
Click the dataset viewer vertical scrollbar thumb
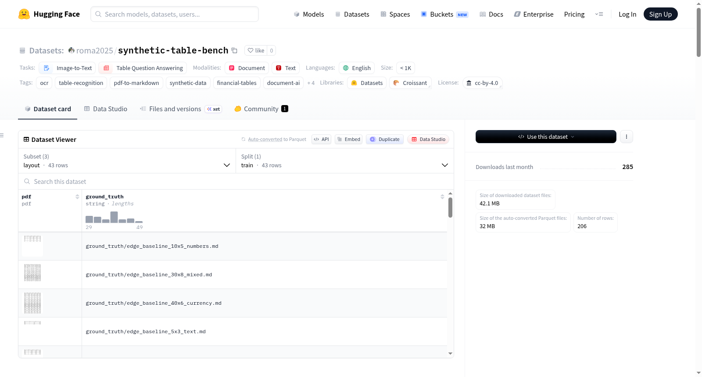[450, 208]
